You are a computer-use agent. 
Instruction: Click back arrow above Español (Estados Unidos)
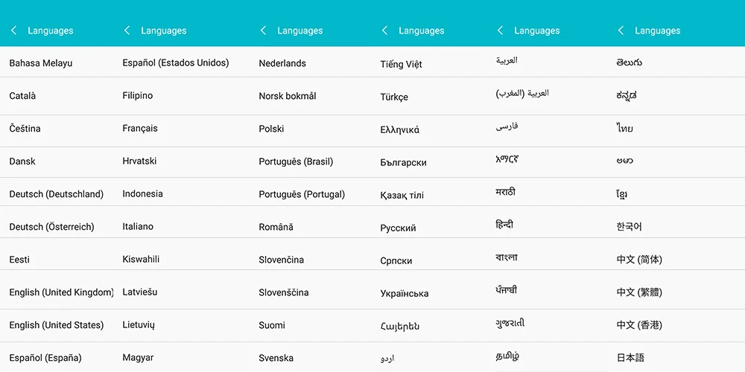point(127,31)
